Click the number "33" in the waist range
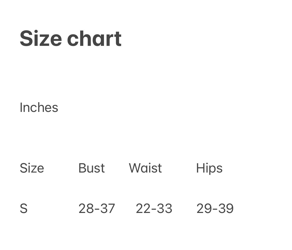 coord(165,209)
